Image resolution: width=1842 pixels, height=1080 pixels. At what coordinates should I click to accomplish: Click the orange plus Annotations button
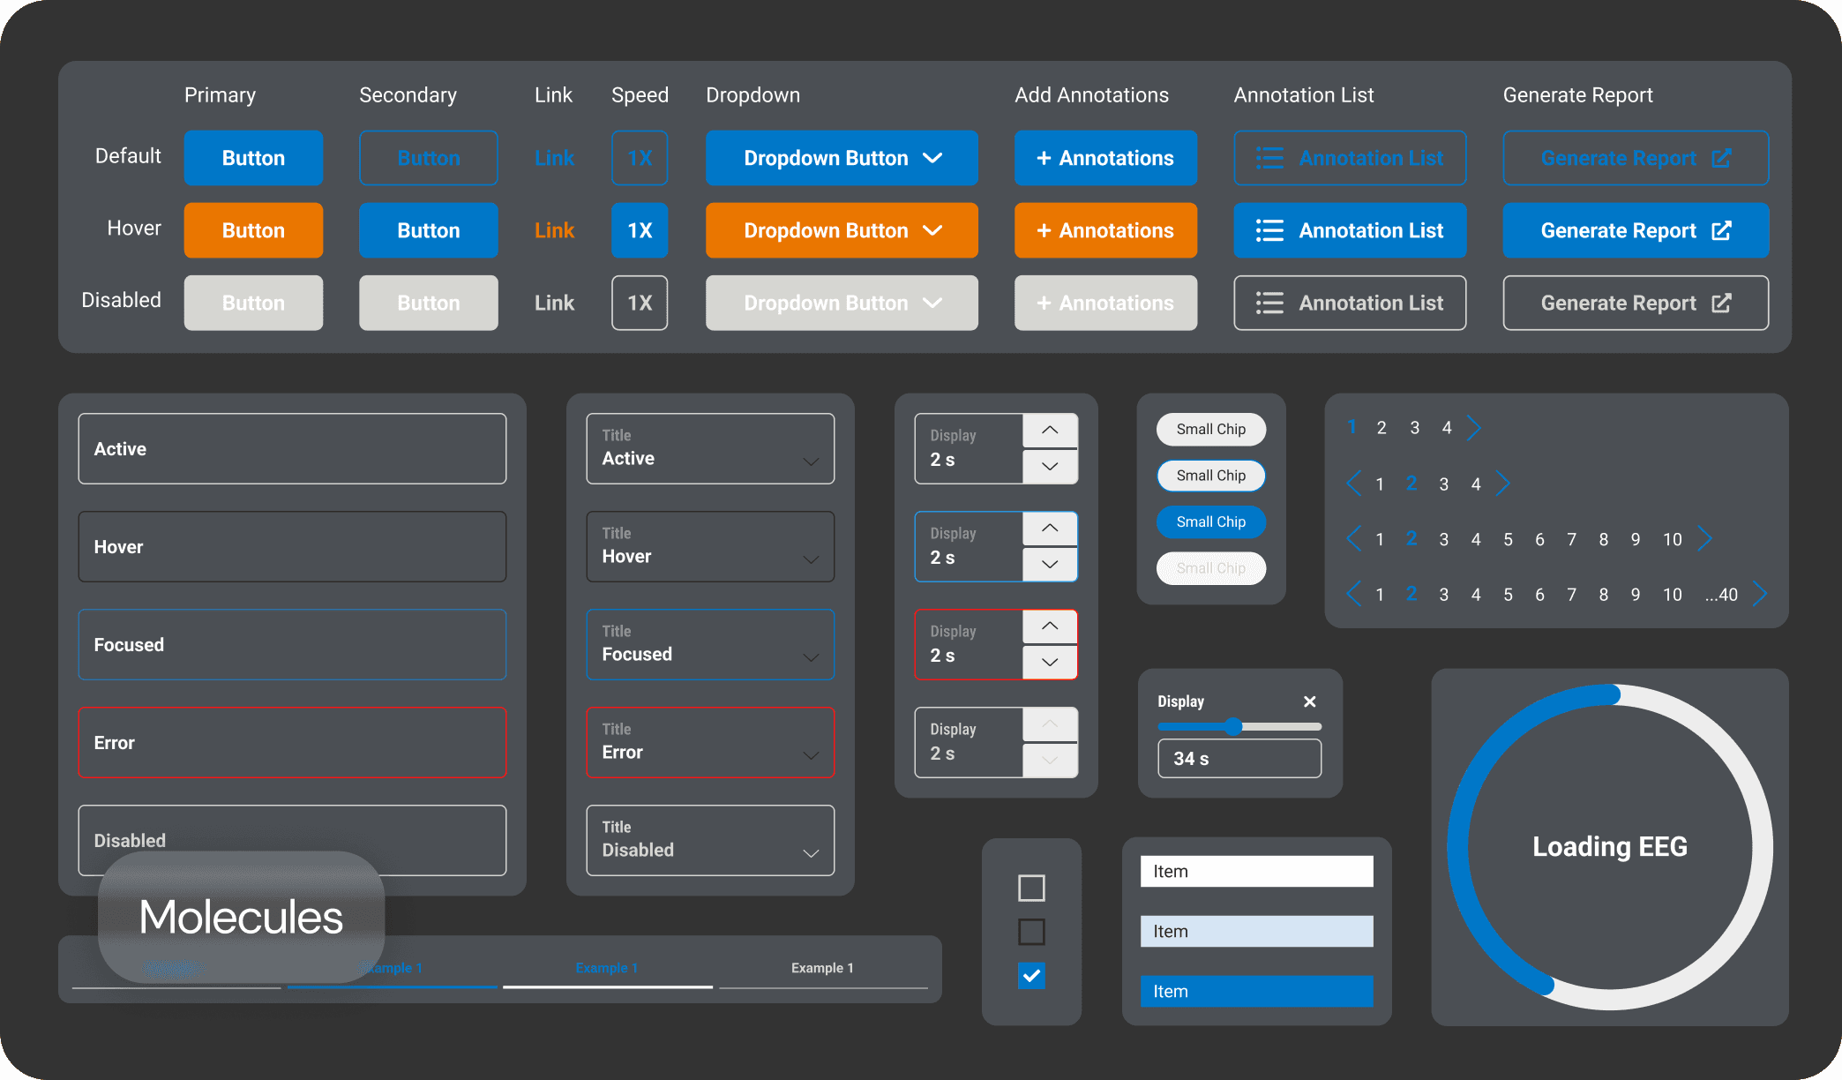(x=1105, y=230)
